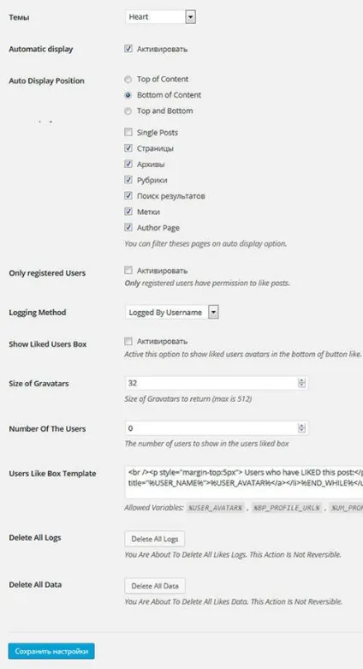Uncheck the Метки checkbox
Screen dimensions: 363x669
128,212
